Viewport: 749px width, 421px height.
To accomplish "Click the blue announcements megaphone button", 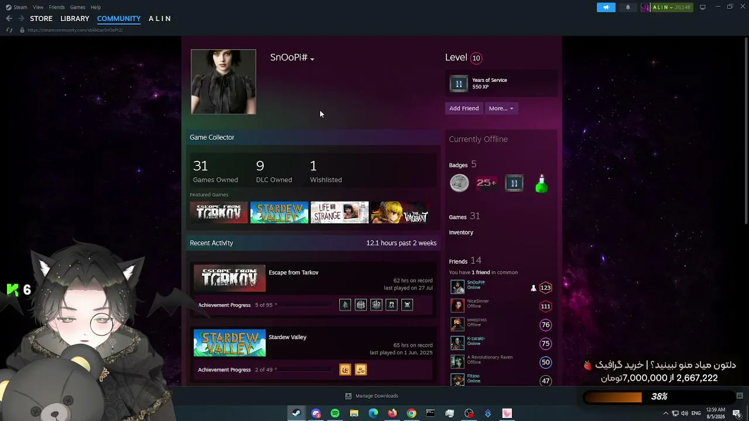I will [606, 7].
